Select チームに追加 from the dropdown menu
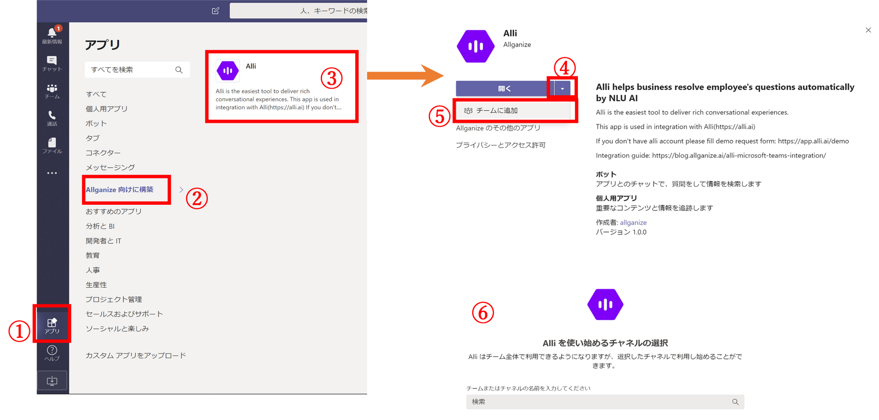Image resolution: width=879 pixels, height=420 pixels. pyautogui.click(x=513, y=111)
